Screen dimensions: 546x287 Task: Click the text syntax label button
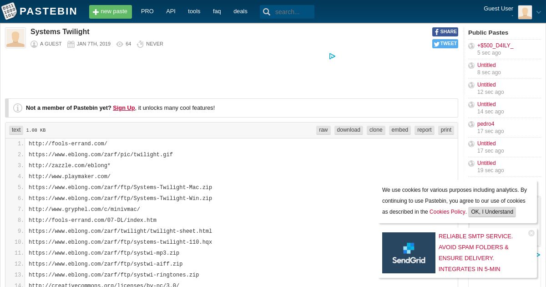click(x=16, y=130)
